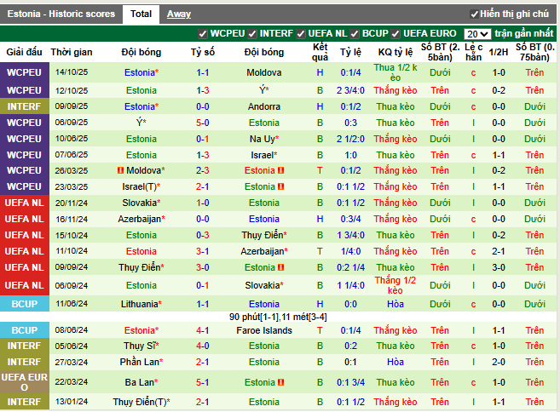
Task: Click odds 2 3/4:0 in 12/10/25 row
Action: [350, 90]
